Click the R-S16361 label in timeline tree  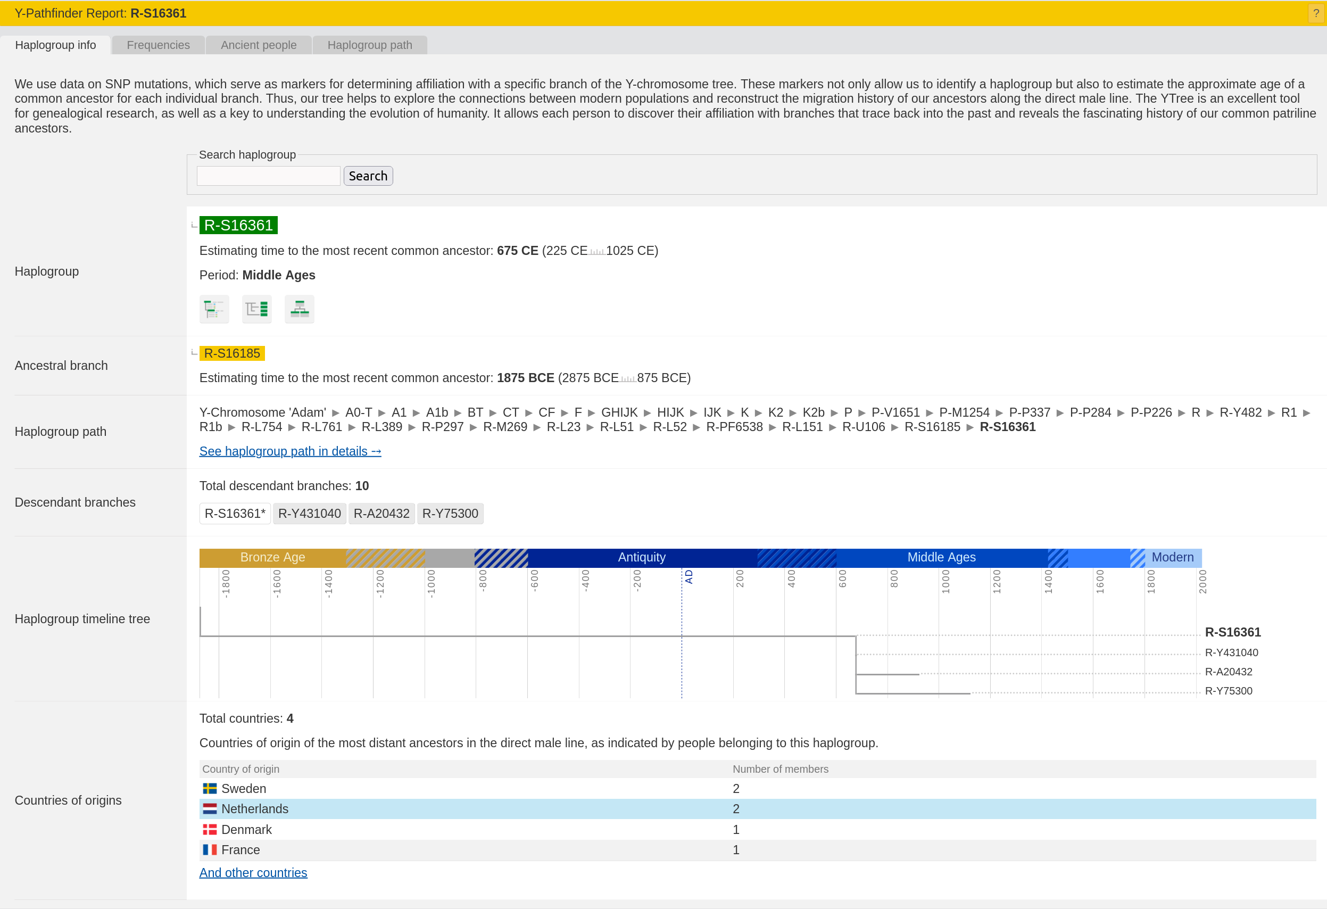tap(1232, 632)
